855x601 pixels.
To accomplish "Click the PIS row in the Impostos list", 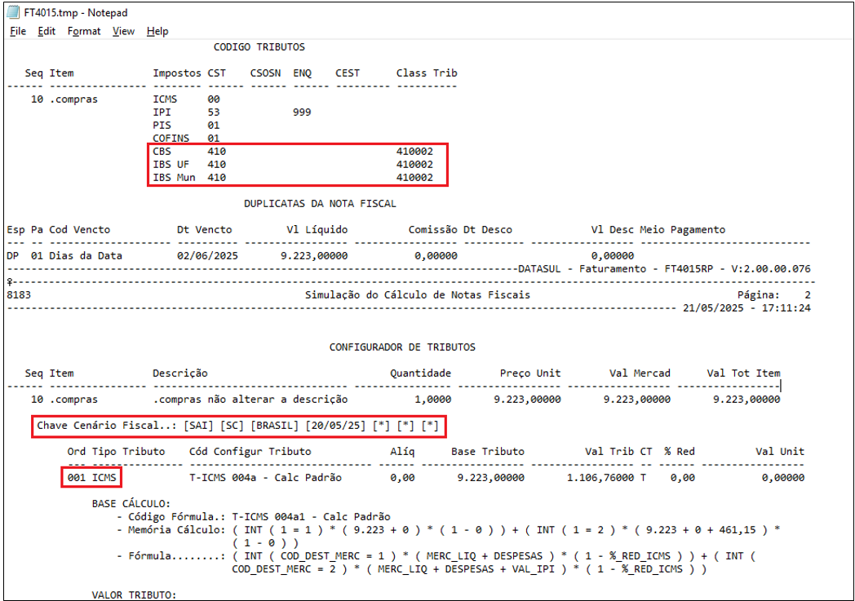I will 162,126.
